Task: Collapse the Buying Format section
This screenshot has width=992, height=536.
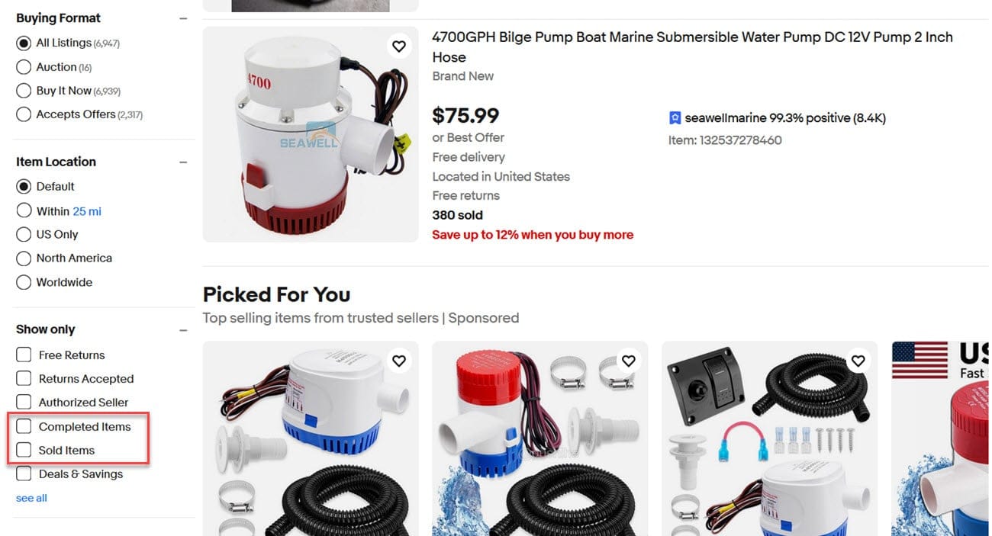Action: coord(183,18)
